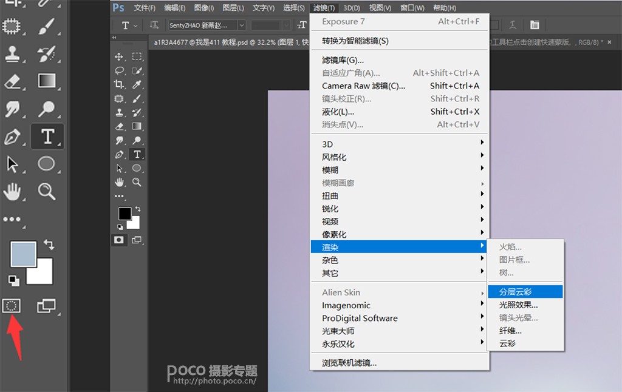Choose 云彩 in the render submenu
The height and width of the screenshot is (392, 622).
pos(525,343)
